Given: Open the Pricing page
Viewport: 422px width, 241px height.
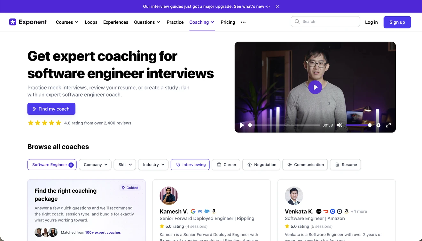Looking at the screenshot, I should (228, 22).
